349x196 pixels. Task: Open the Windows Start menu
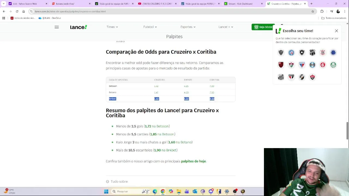click(106, 191)
